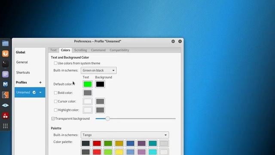The height and width of the screenshot is (155, 275).
Task: Open the Tango palette schemes dropdown
Action: click(125, 135)
